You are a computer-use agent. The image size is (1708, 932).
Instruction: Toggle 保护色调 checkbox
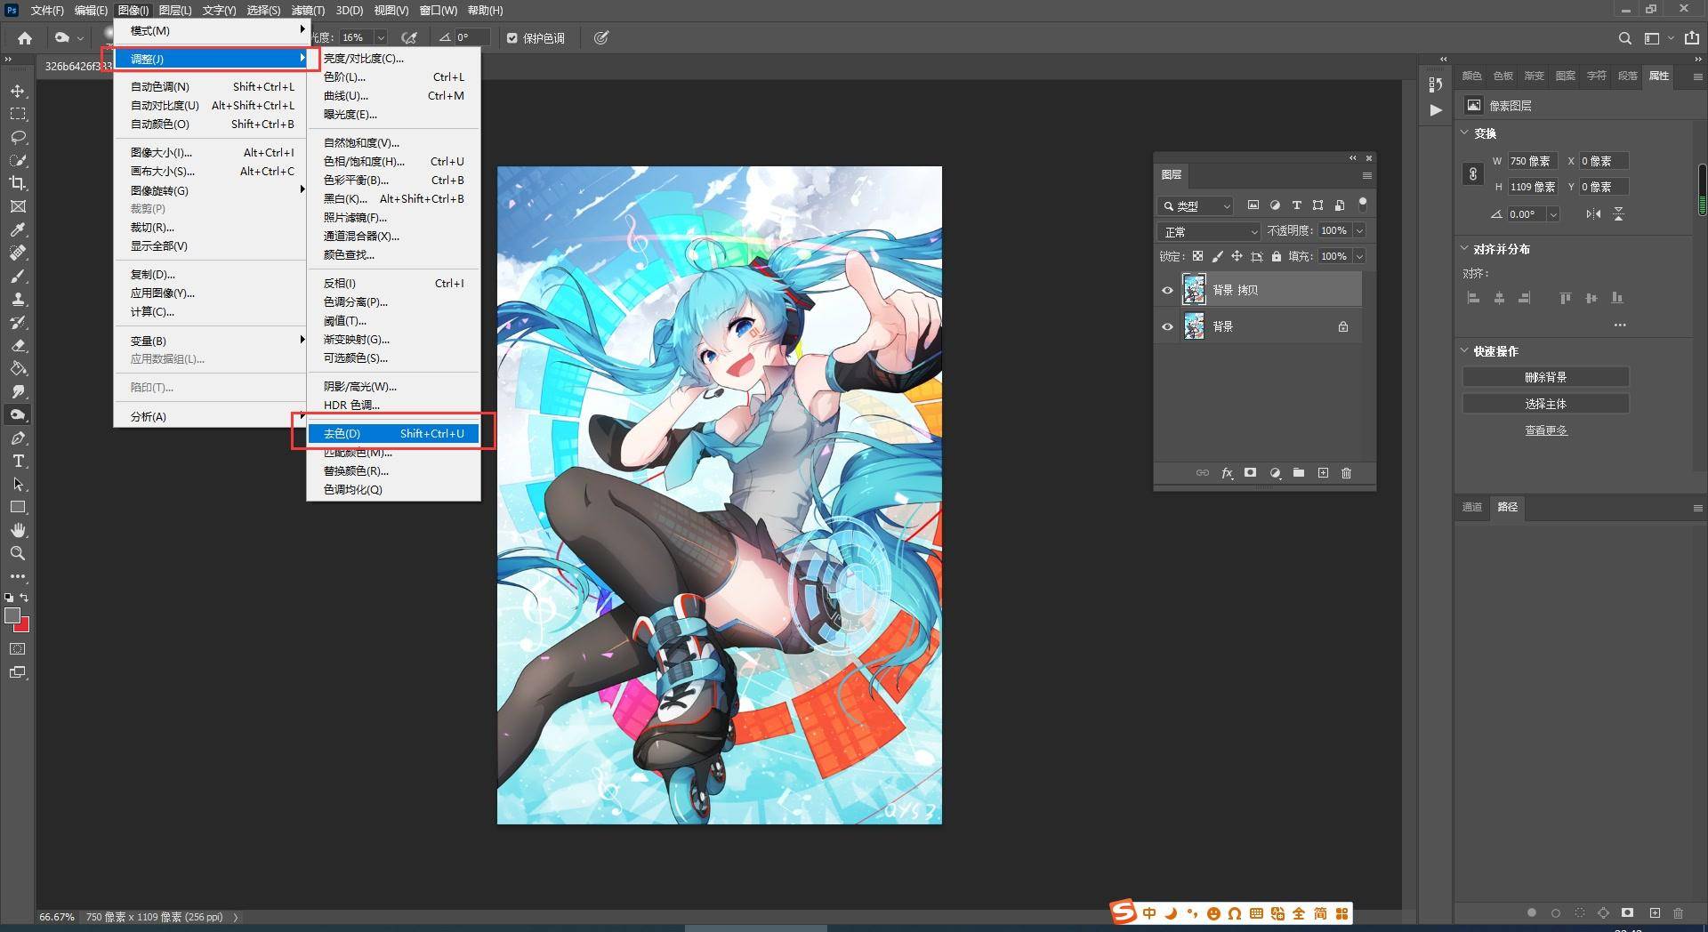click(x=512, y=38)
